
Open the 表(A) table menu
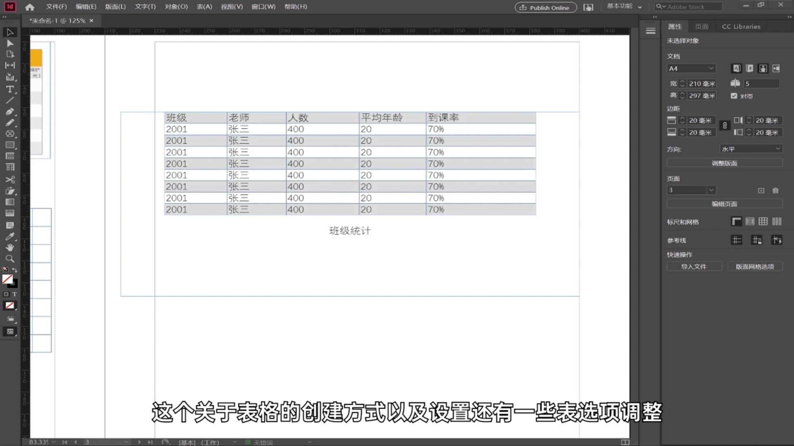pos(204,7)
